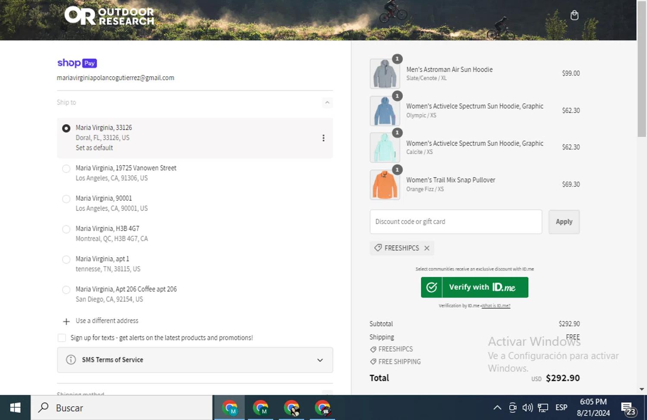This screenshot has height=420, width=647.
Task: Select the tennesse, TN 38115 address
Action: (x=66, y=259)
